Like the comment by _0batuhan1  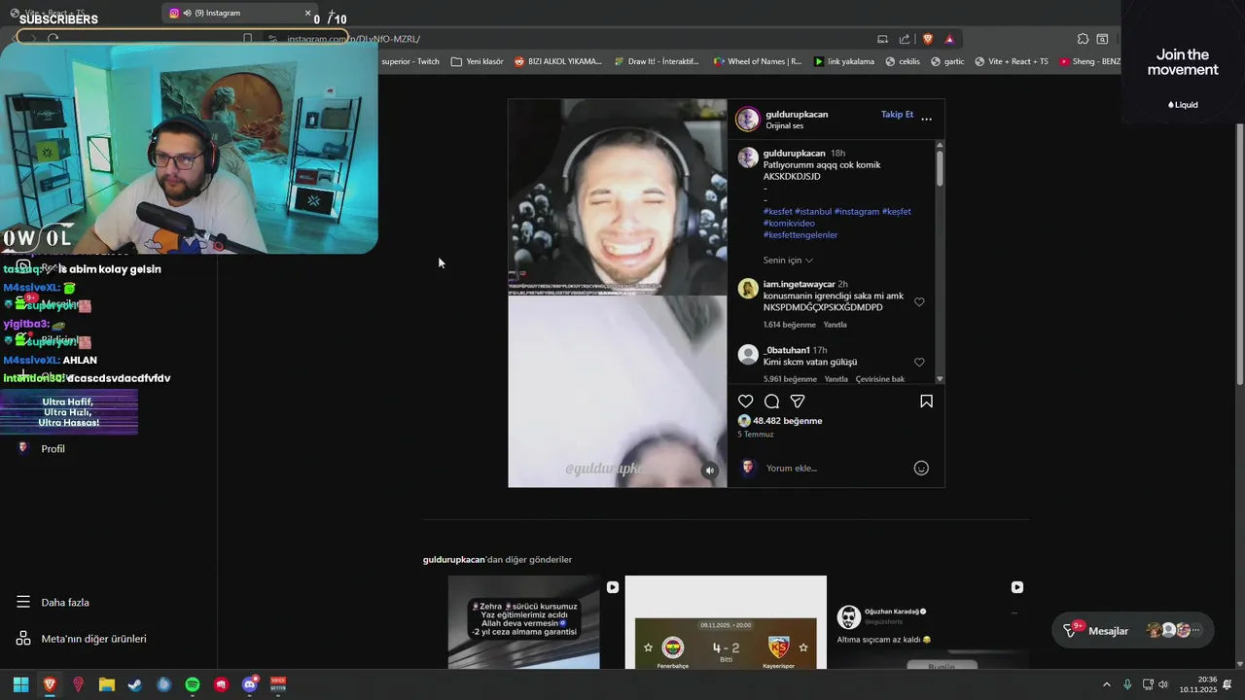coord(919,363)
